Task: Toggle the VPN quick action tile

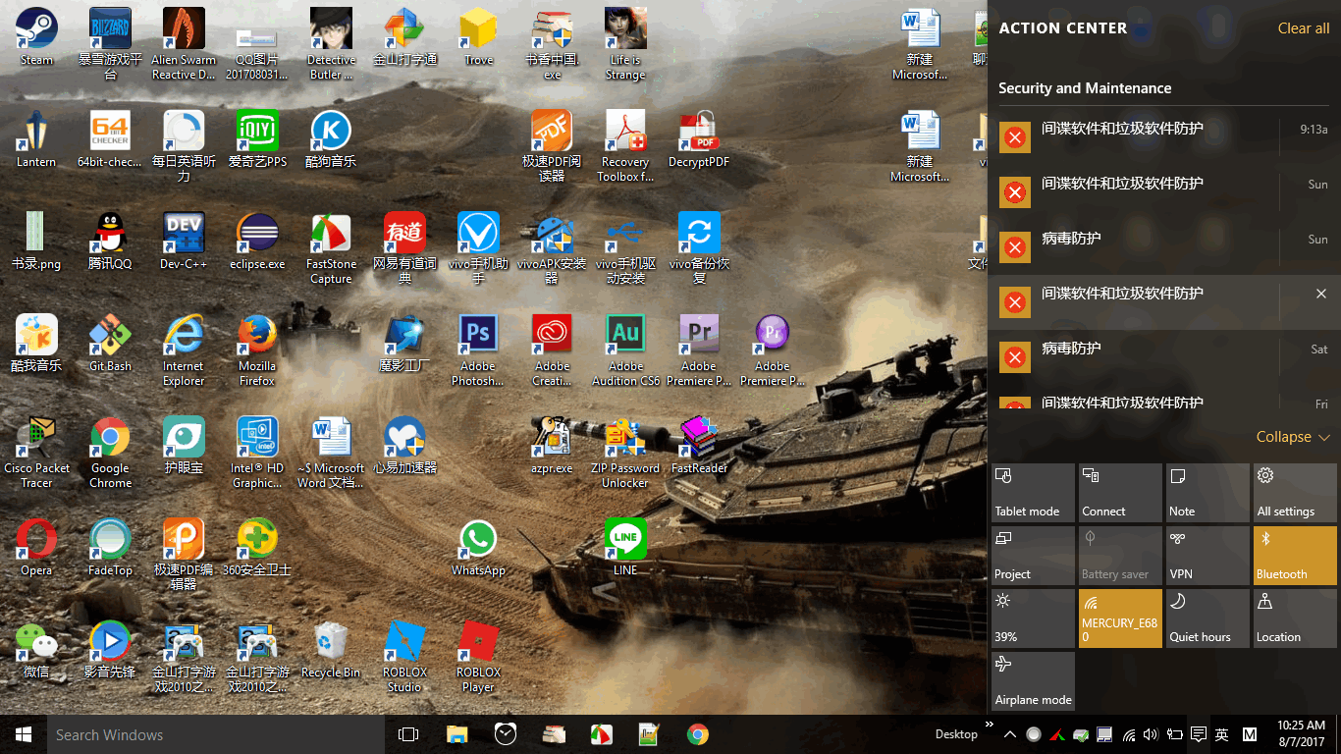Action: [1207, 556]
